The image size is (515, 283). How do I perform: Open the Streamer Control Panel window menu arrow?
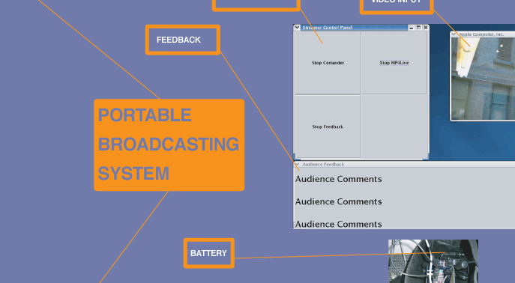pyautogui.click(x=297, y=28)
